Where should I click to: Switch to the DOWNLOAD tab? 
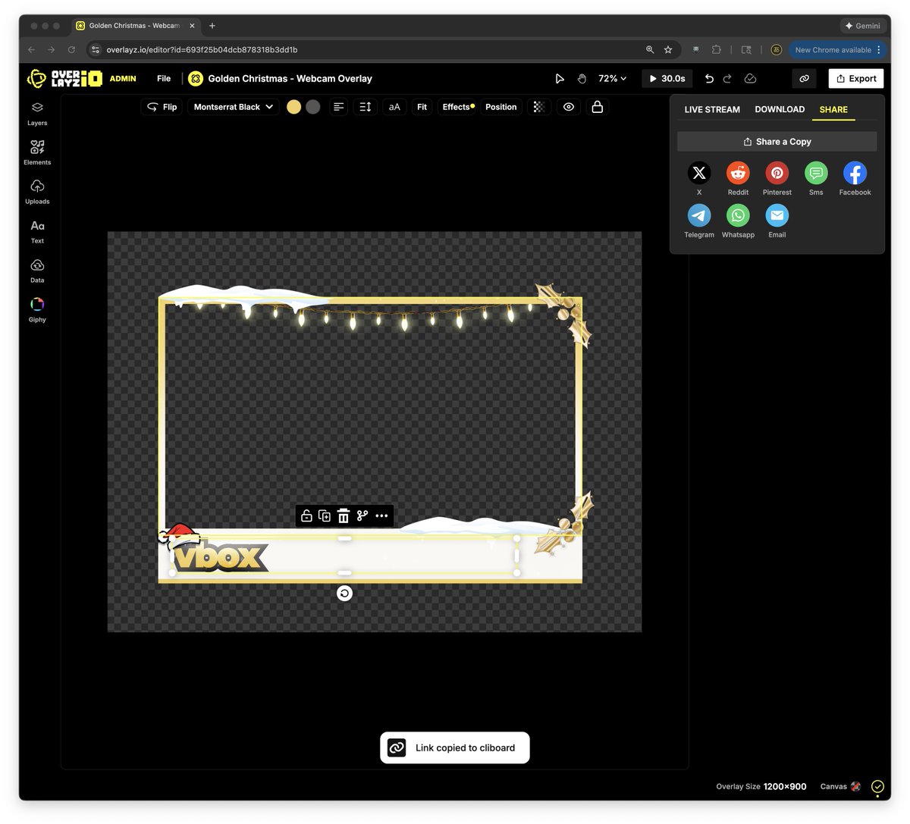pyautogui.click(x=780, y=110)
